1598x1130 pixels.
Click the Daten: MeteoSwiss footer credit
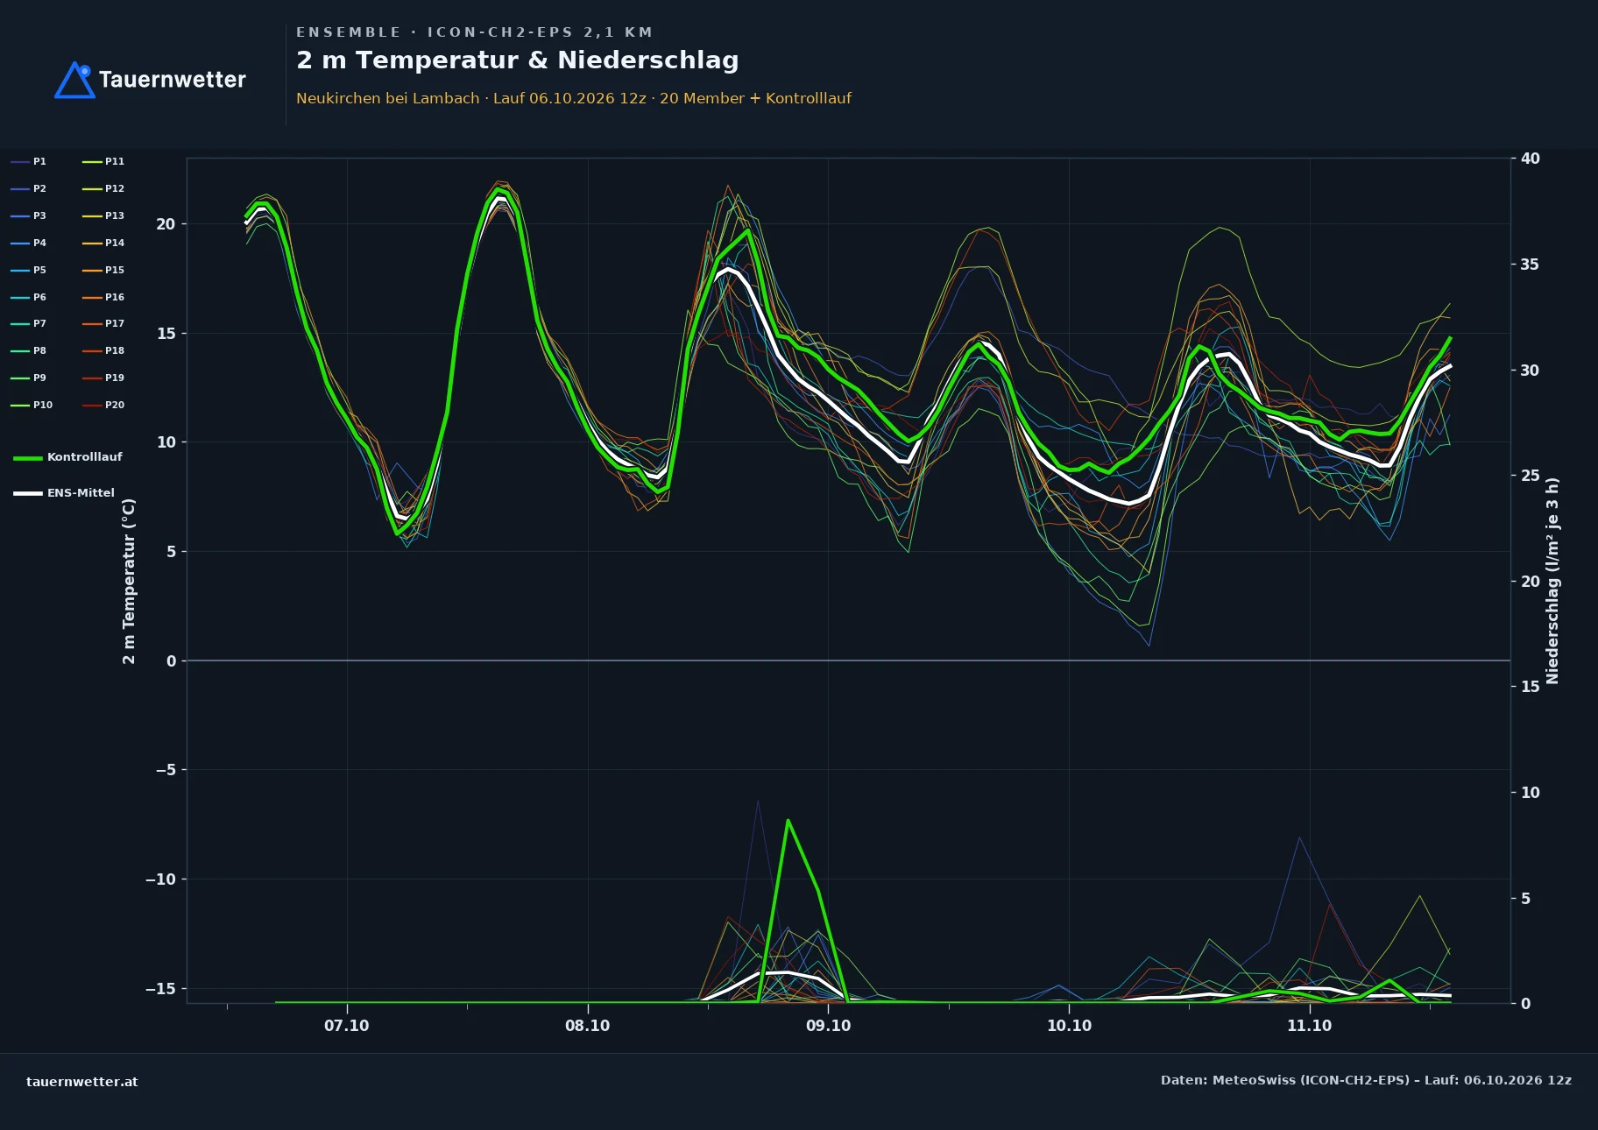point(1366,1080)
